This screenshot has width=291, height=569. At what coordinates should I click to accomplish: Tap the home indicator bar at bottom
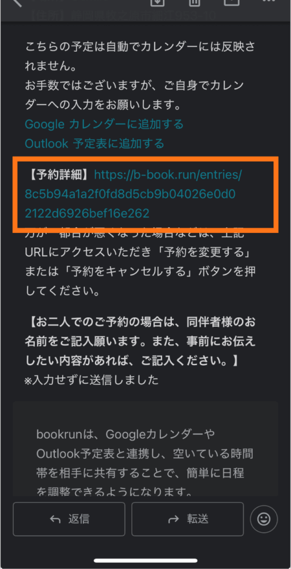click(x=145, y=561)
